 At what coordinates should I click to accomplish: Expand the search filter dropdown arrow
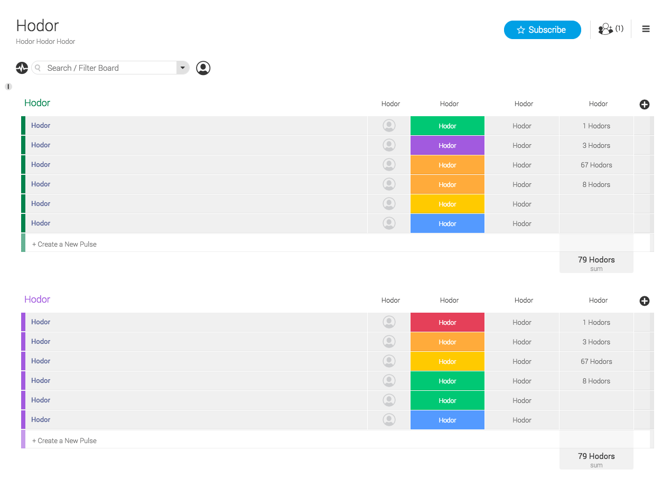[x=183, y=68]
